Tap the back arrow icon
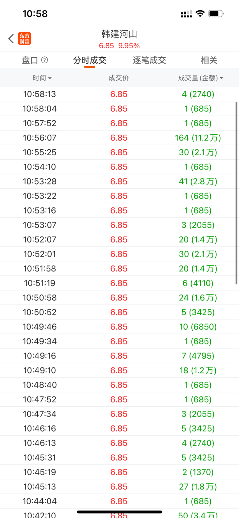 (x=11, y=39)
